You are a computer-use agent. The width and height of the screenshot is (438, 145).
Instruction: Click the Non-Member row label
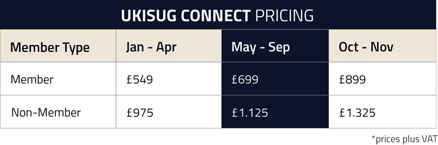[x=46, y=113]
